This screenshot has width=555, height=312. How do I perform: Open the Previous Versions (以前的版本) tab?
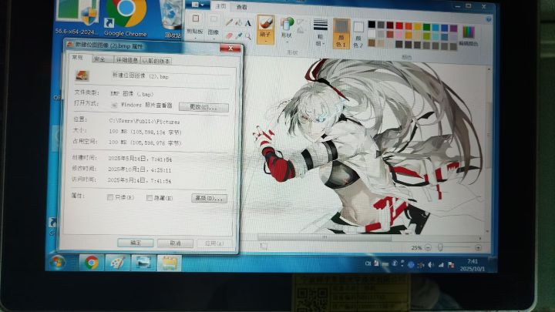click(x=156, y=61)
